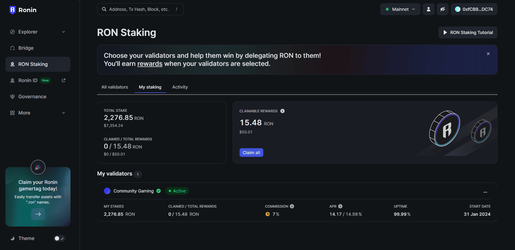Open the Bridge section
This screenshot has width=515, height=250.
[26, 48]
